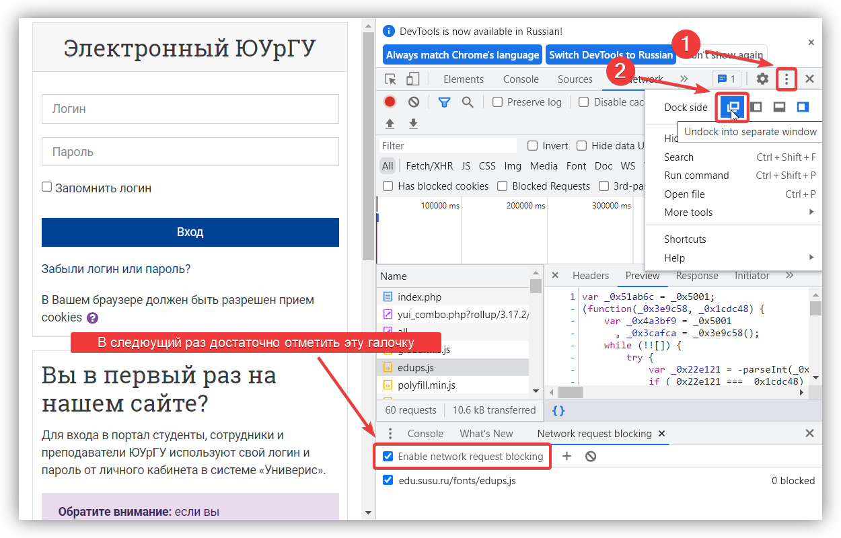Click Switch DevTools to Russian button
The width and height of the screenshot is (841, 538).
[x=611, y=55]
